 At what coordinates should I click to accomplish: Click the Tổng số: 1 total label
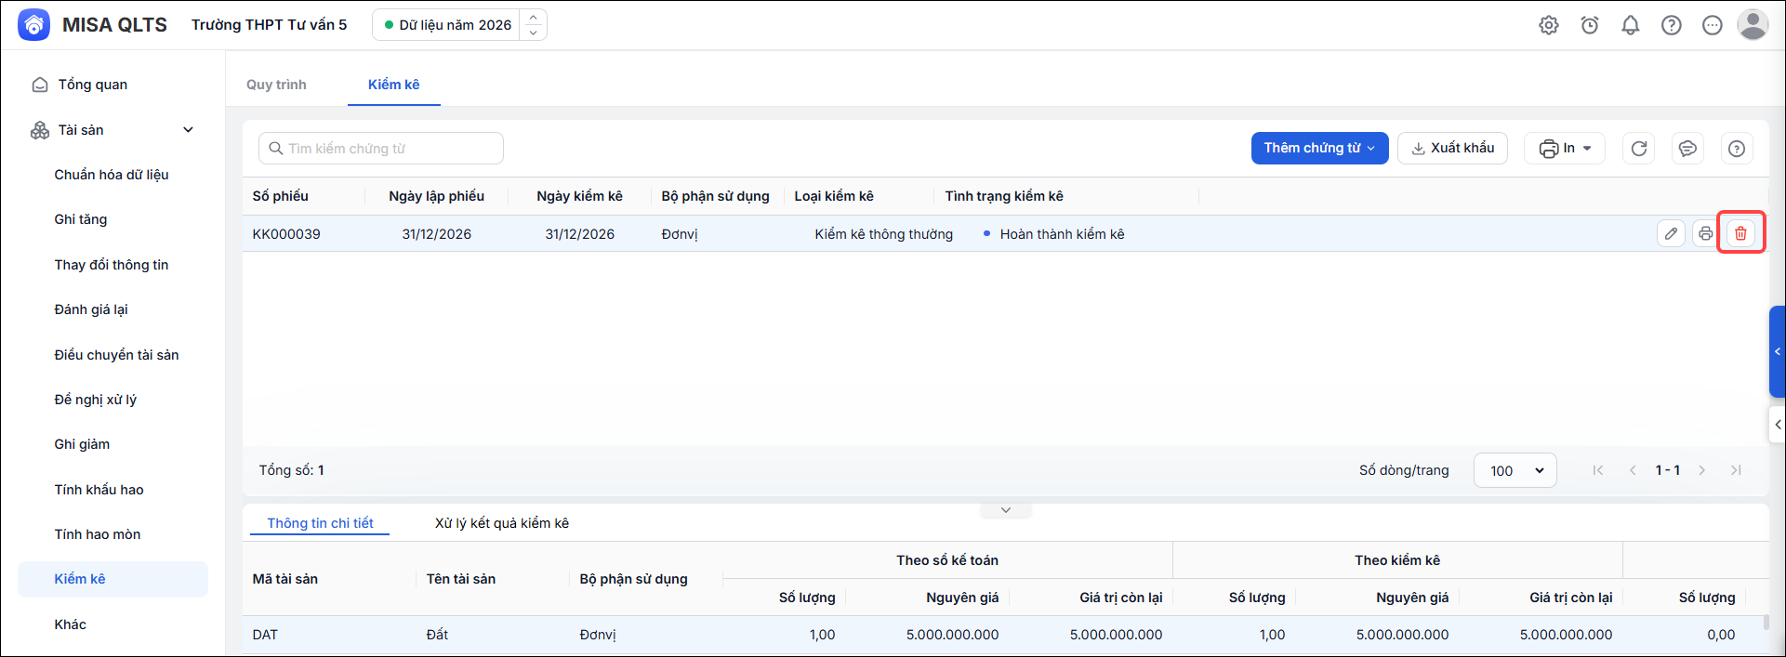click(x=291, y=470)
